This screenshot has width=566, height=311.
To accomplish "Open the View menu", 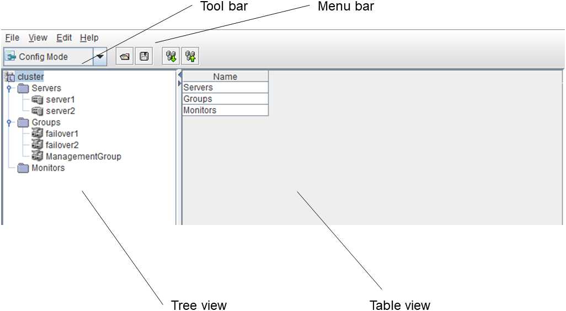I will (38, 37).
